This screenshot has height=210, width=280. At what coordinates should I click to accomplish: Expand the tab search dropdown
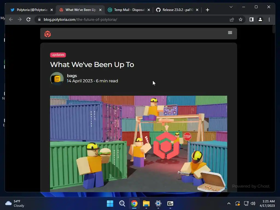231,7
